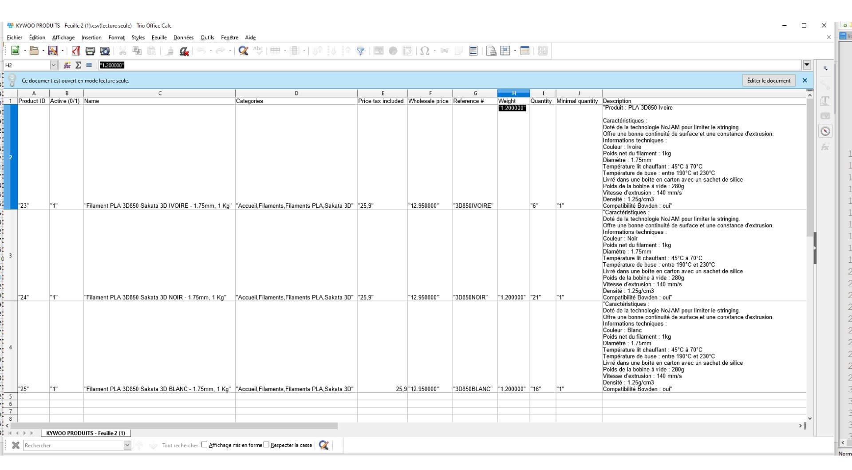The width and height of the screenshot is (852, 470).
Task: Tick the Respecter la casse checkbox
Action: (266, 445)
